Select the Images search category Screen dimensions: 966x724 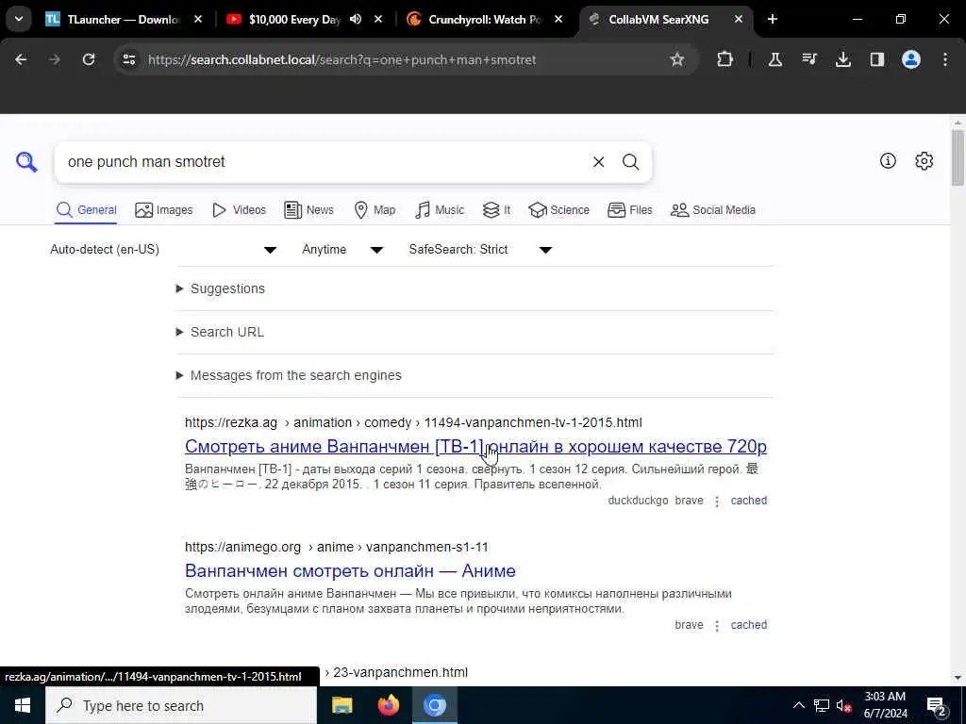pos(164,210)
